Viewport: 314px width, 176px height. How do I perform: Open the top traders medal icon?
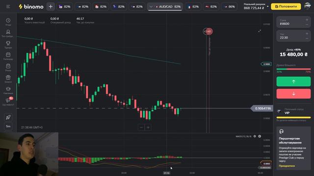8,32
